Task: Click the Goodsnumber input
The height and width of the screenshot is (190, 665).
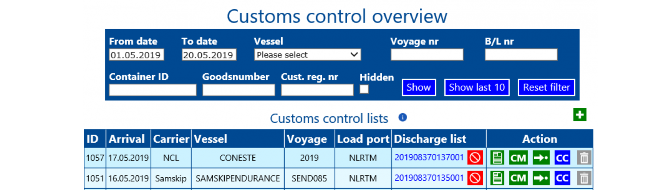Action: tap(239, 90)
